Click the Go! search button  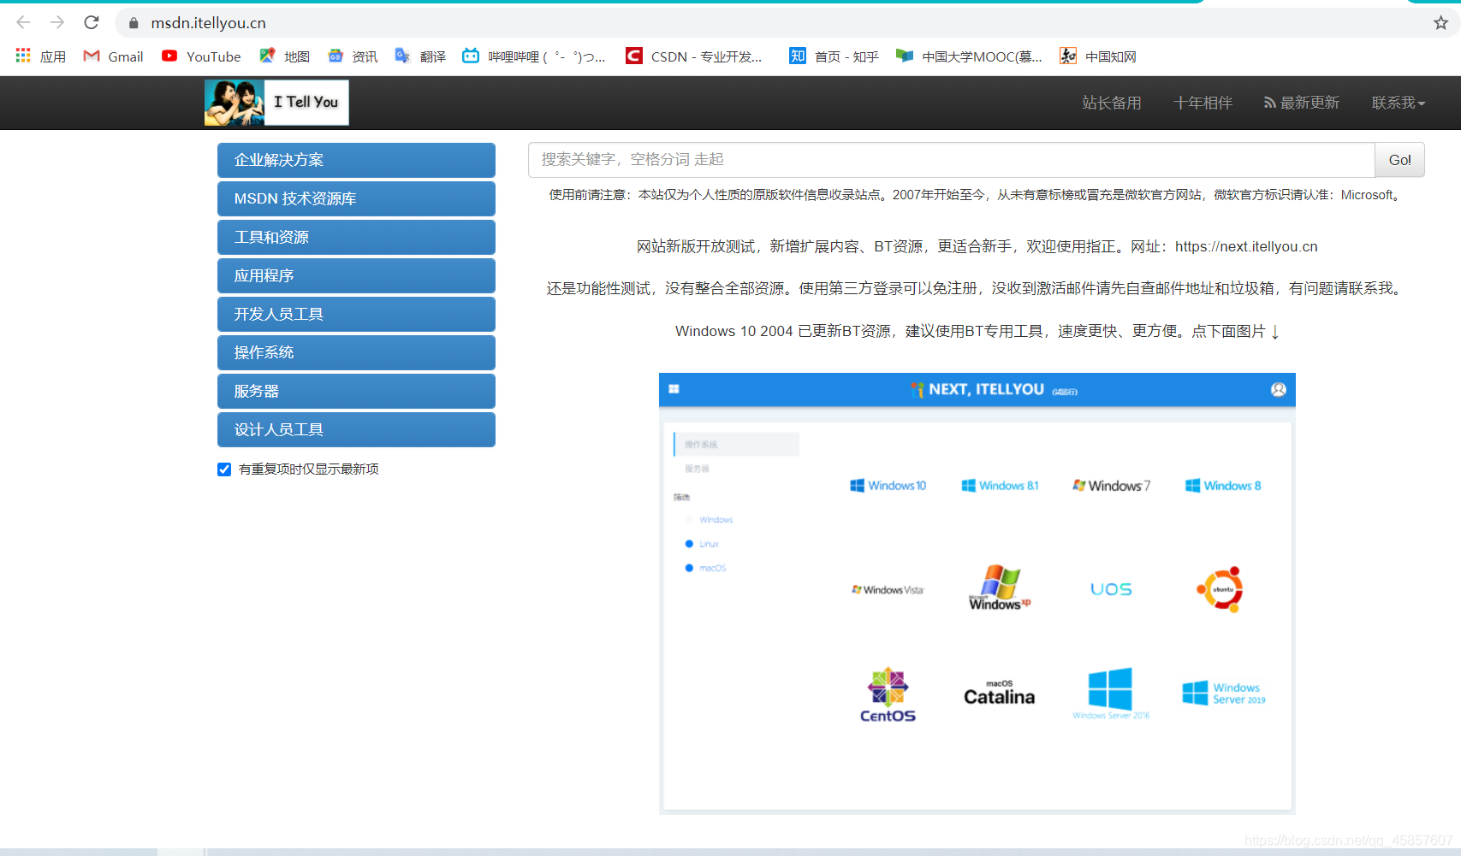1399,160
